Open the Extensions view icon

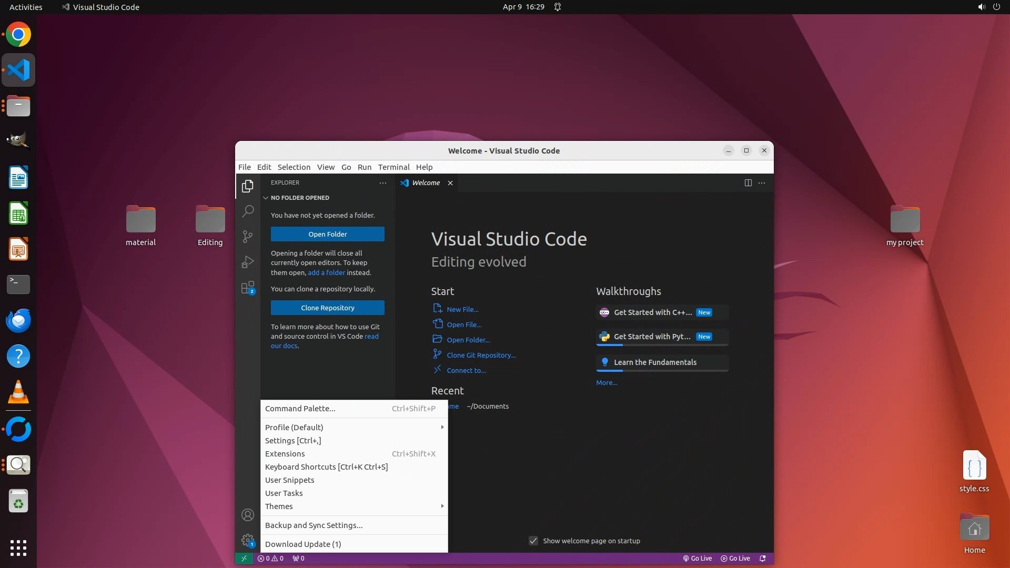point(248,288)
